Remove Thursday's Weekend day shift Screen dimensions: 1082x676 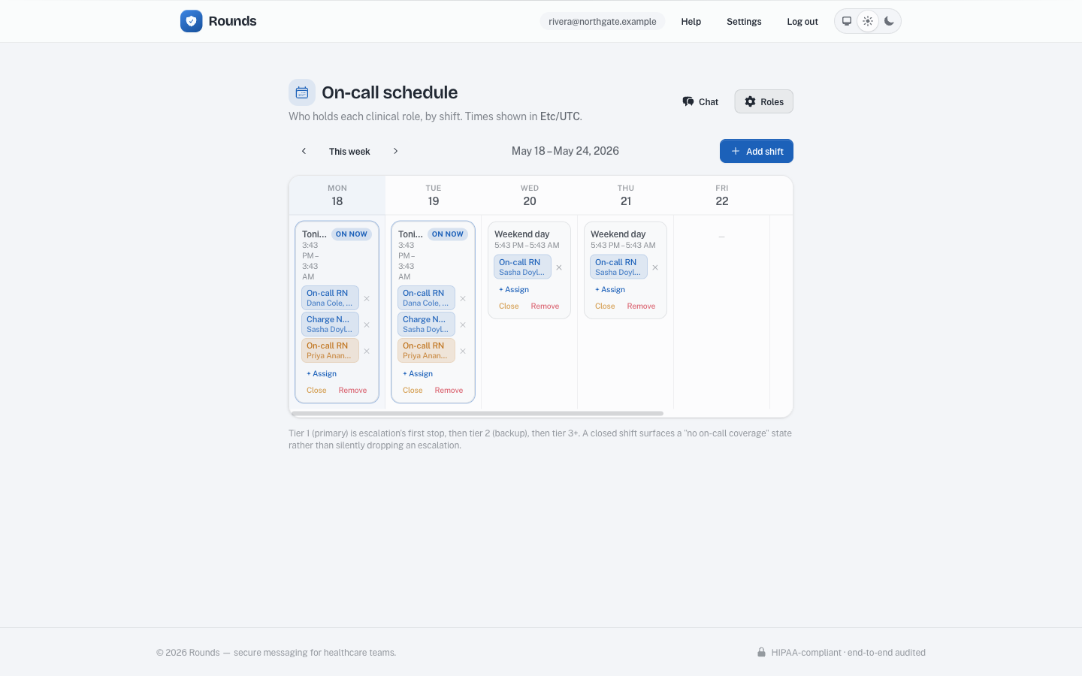pyautogui.click(x=641, y=306)
